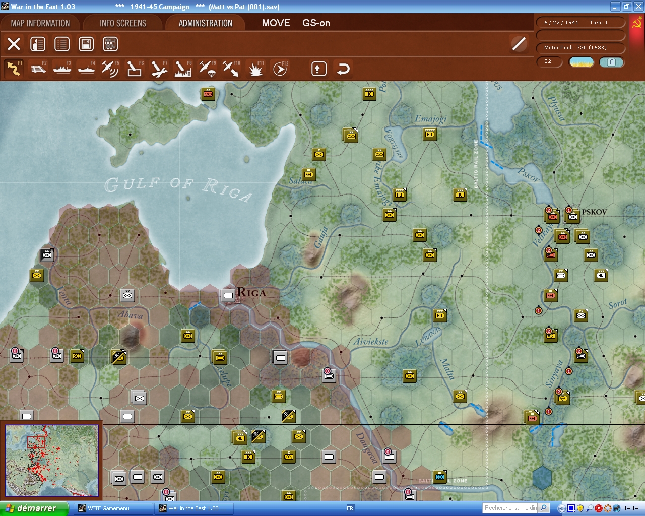Click the Rechercher desktop search field
The height and width of the screenshot is (516, 645).
(511, 508)
